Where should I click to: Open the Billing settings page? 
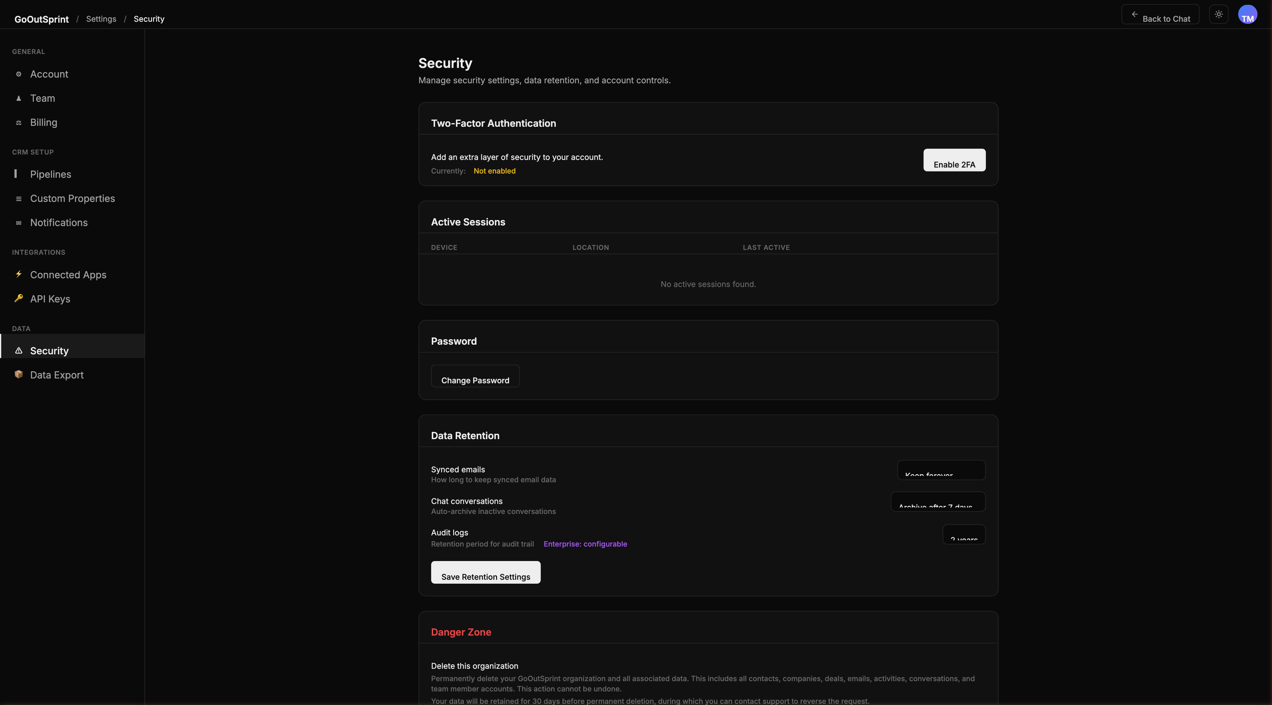tap(44, 122)
